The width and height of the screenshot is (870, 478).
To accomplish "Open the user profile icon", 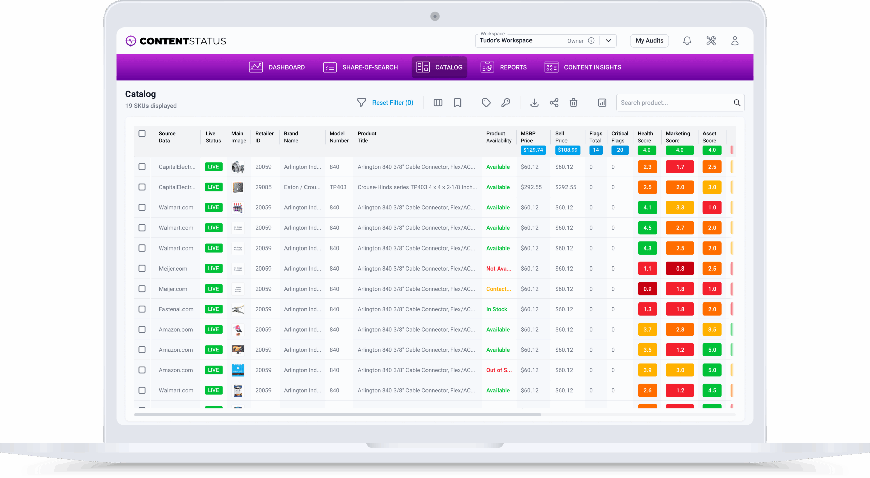I will (x=735, y=41).
